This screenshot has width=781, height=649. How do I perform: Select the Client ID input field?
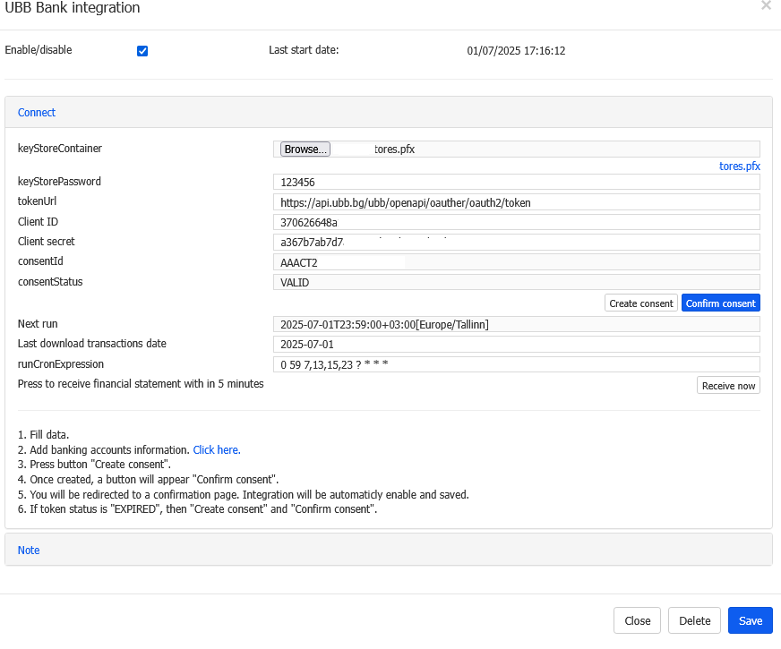[x=517, y=223]
